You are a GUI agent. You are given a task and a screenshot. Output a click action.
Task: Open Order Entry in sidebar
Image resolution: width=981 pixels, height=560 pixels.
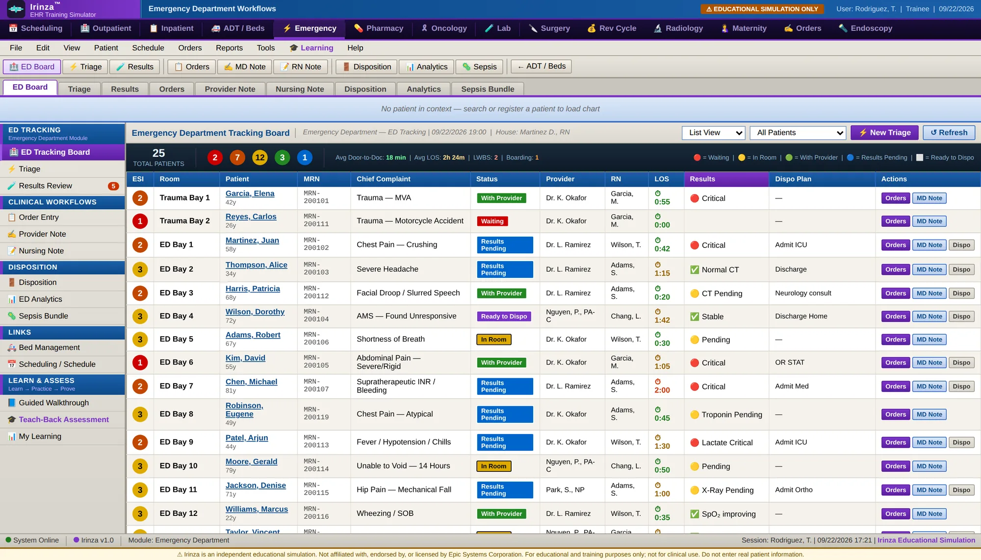click(63, 218)
